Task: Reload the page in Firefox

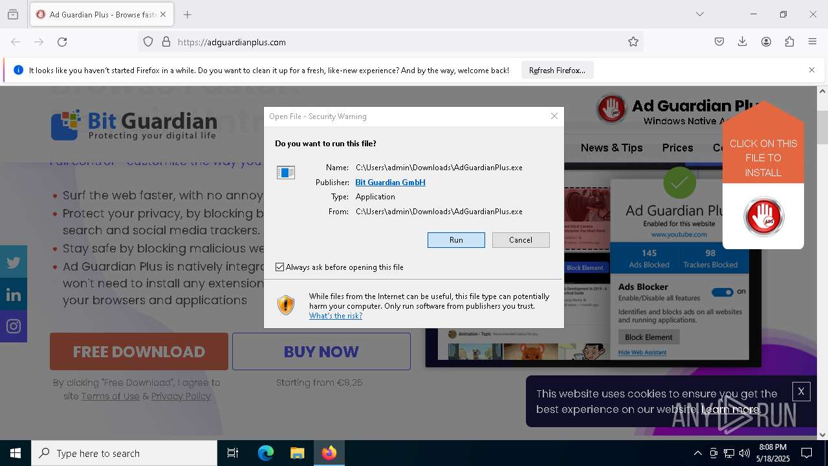Action: coord(62,42)
